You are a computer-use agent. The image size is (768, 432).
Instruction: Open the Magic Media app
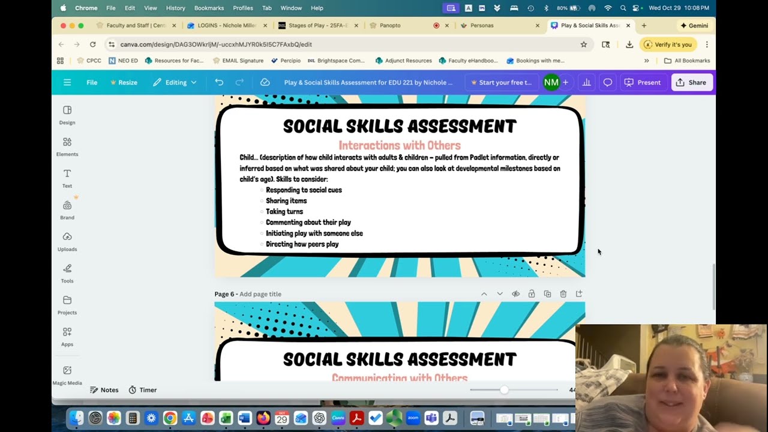(x=67, y=375)
